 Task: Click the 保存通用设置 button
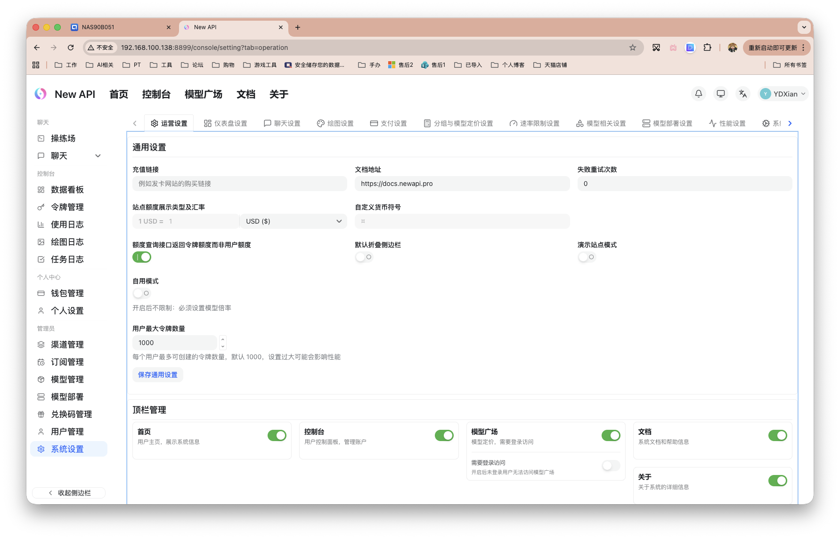click(157, 374)
